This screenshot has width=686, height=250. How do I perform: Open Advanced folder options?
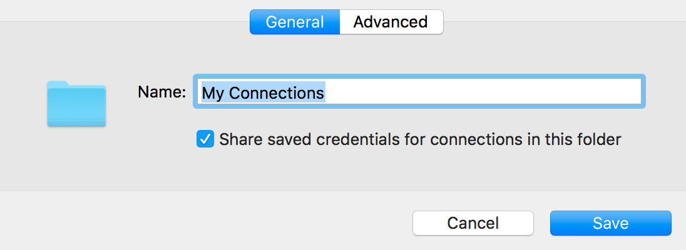[x=391, y=21]
